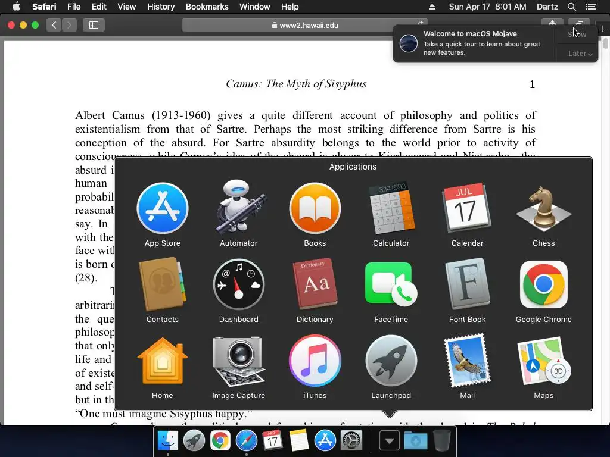Viewport: 610px width, 457px height.
Task: Go back with Safari's back arrow
Action: point(54,25)
